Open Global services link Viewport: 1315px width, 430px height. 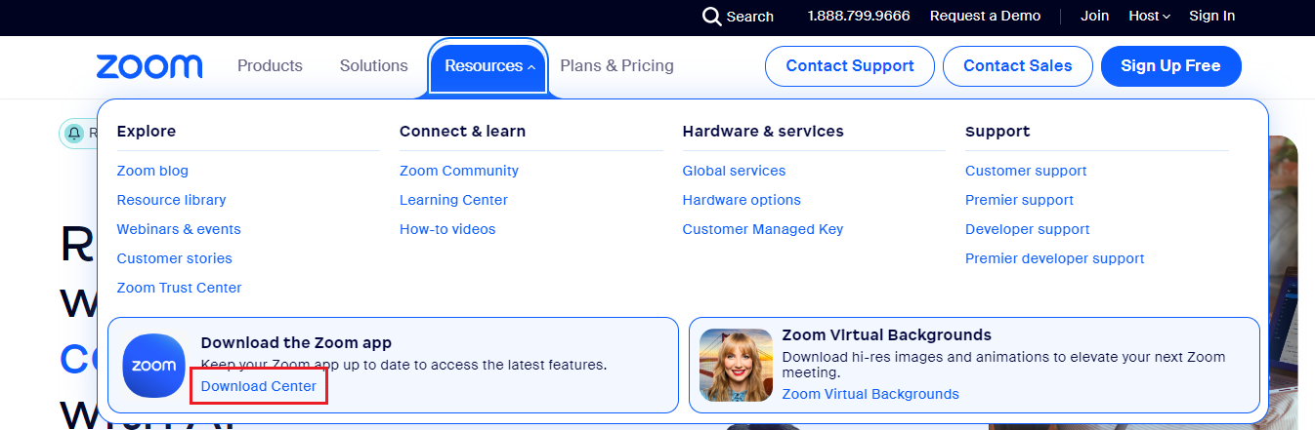click(x=734, y=171)
